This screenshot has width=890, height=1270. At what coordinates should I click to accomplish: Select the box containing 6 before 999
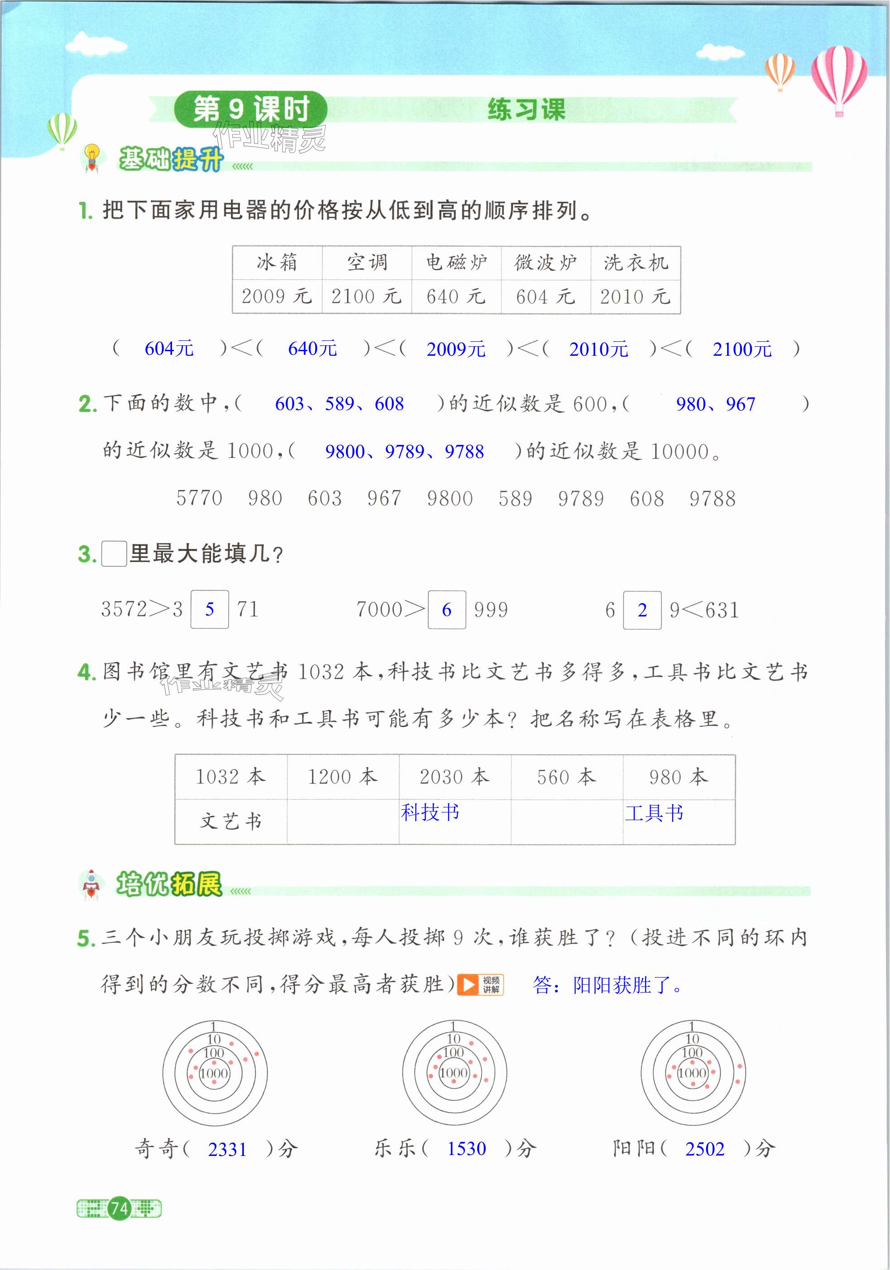click(446, 610)
